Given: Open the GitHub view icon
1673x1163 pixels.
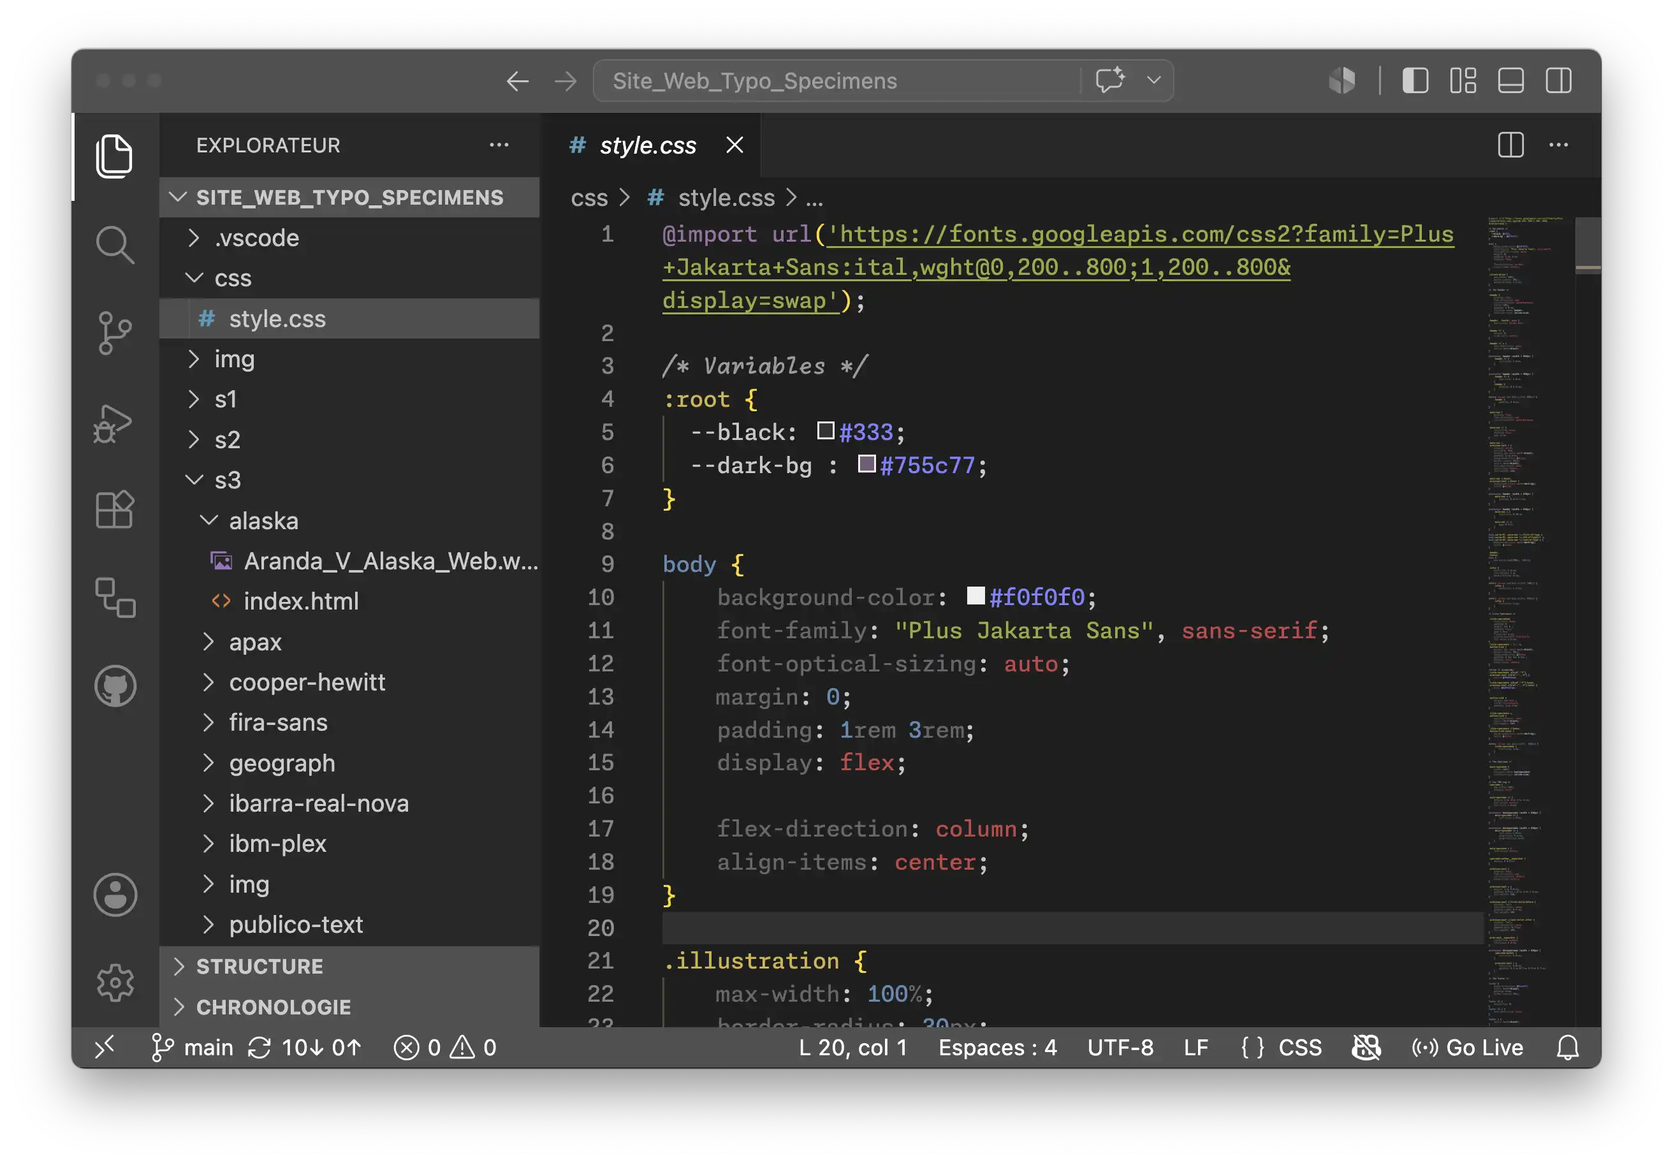Looking at the screenshot, I should (x=114, y=685).
